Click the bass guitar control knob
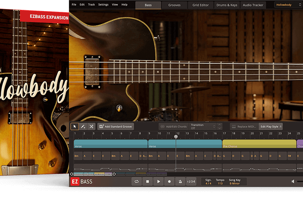The width and height of the screenshot is (303, 200). click(119, 108)
